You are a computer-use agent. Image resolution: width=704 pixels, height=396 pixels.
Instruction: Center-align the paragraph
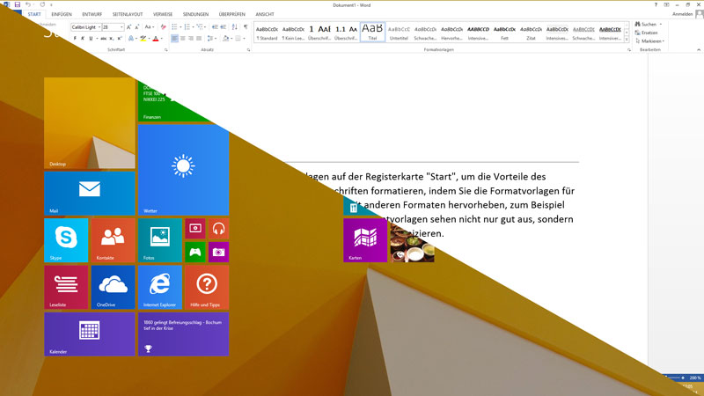pos(183,39)
